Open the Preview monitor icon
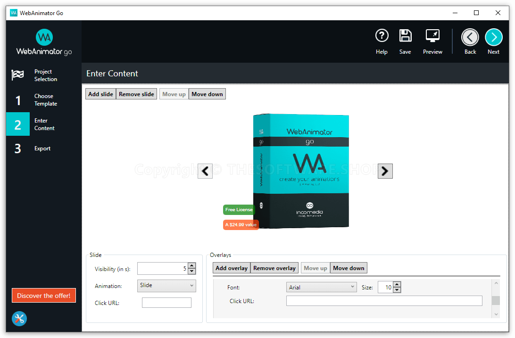515x338 pixels. pyautogui.click(x=432, y=36)
